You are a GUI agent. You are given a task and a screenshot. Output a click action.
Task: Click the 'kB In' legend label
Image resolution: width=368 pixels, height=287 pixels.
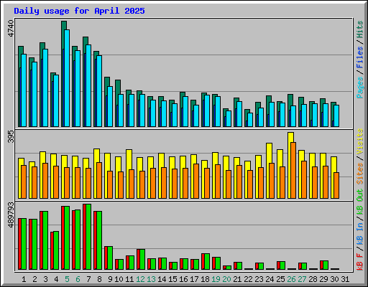point(360,234)
